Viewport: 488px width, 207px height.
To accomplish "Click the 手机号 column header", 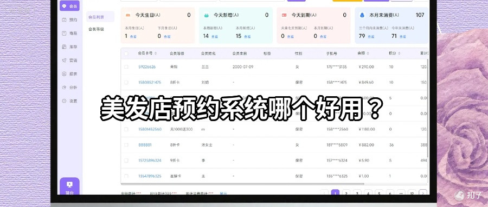I will pos(331,54).
